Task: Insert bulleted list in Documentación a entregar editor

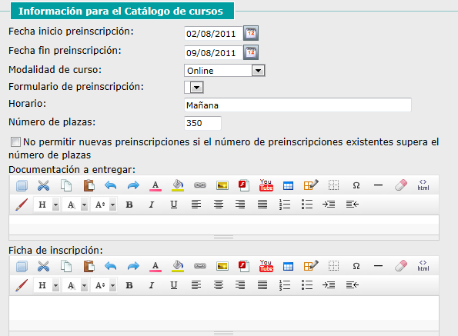Action: (x=307, y=205)
